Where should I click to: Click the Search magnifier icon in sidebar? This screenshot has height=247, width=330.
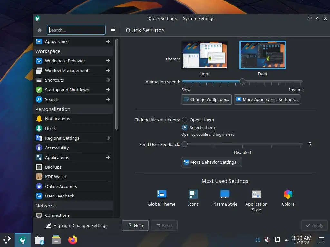tap(39, 99)
